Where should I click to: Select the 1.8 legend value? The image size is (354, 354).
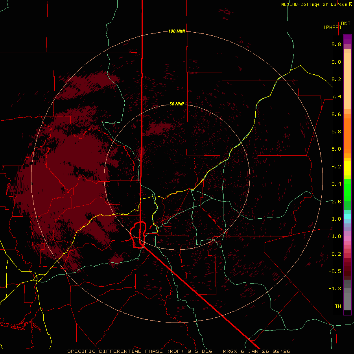336,219
